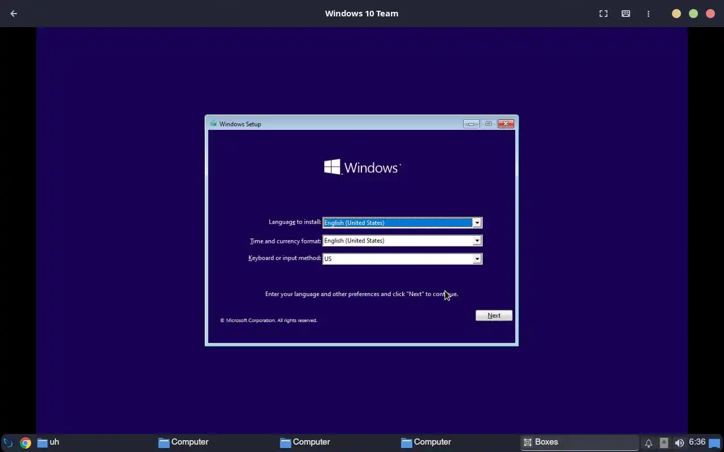The height and width of the screenshot is (452, 724).
Task: Click the Microsoft Corporation copyright text
Action: click(x=269, y=320)
